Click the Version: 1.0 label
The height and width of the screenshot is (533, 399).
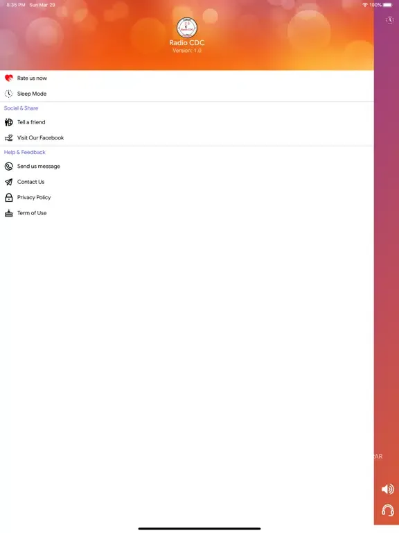pos(187,51)
